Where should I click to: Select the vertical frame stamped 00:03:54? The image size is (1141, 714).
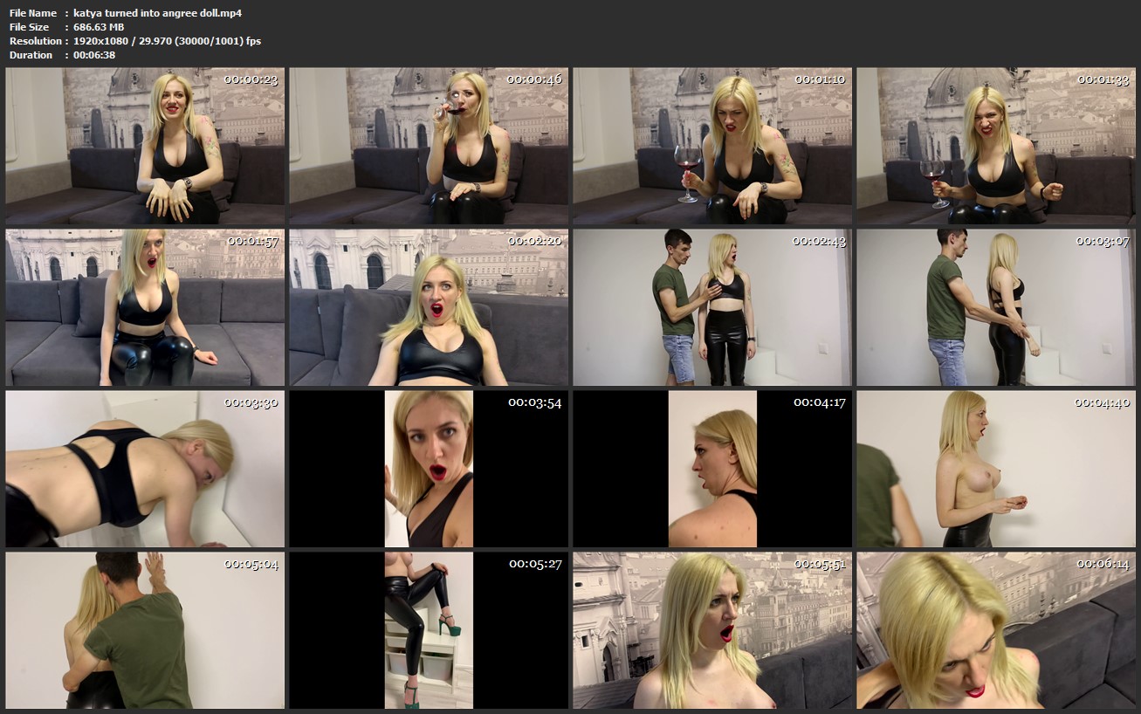click(x=429, y=469)
